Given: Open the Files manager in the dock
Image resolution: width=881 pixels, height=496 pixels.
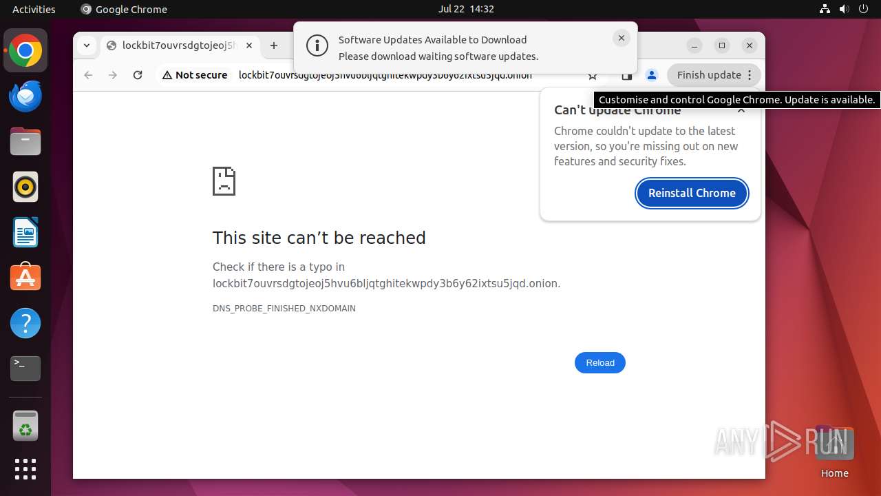Looking at the screenshot, I should [25, 141].
